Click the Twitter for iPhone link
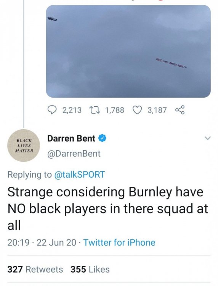218x286 pixels. (x=119, y=243)
